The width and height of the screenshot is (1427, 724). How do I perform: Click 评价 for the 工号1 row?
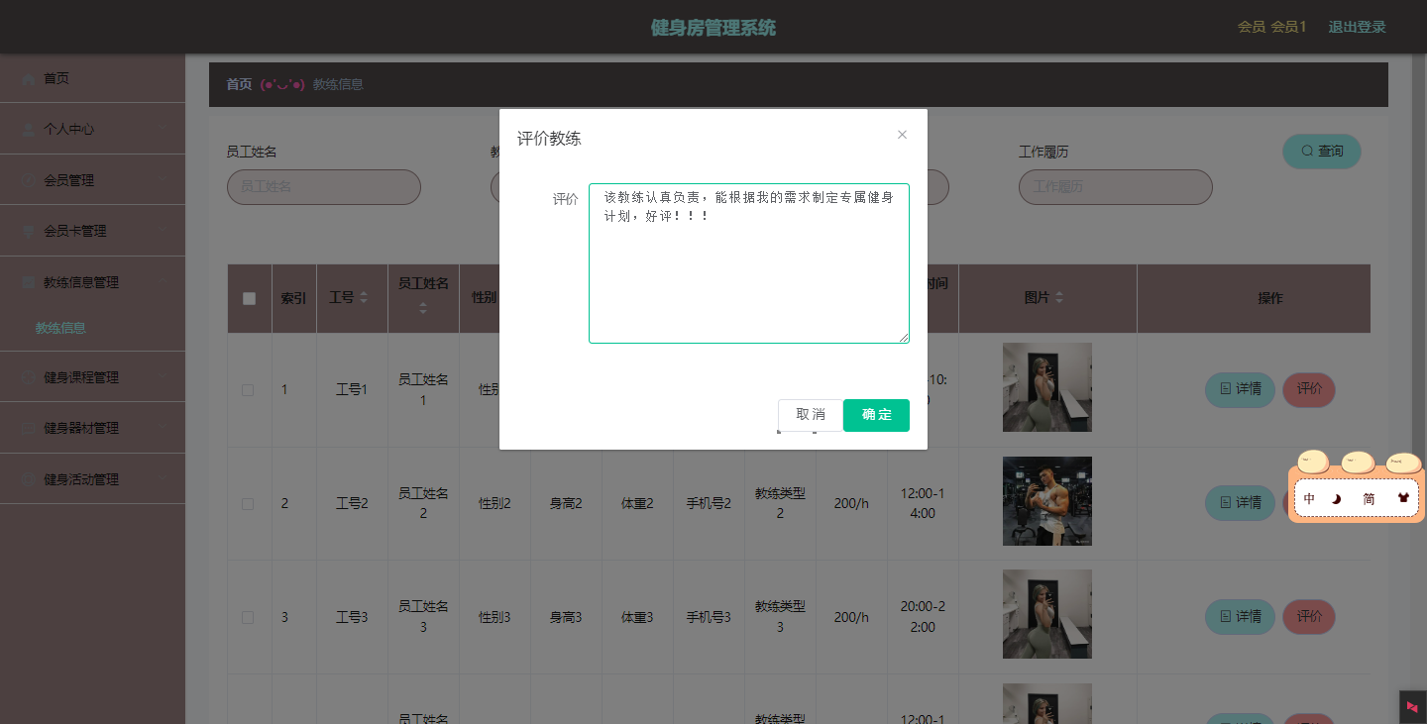[1309, 389]
